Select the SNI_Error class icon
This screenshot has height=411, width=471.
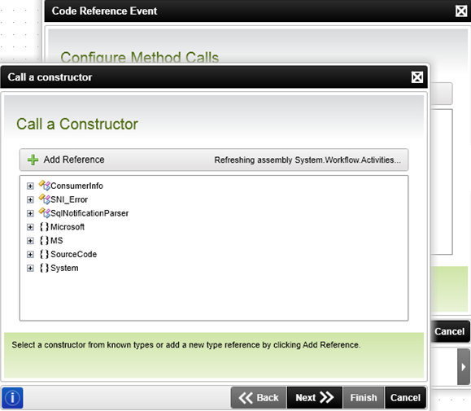coord(44,199)
